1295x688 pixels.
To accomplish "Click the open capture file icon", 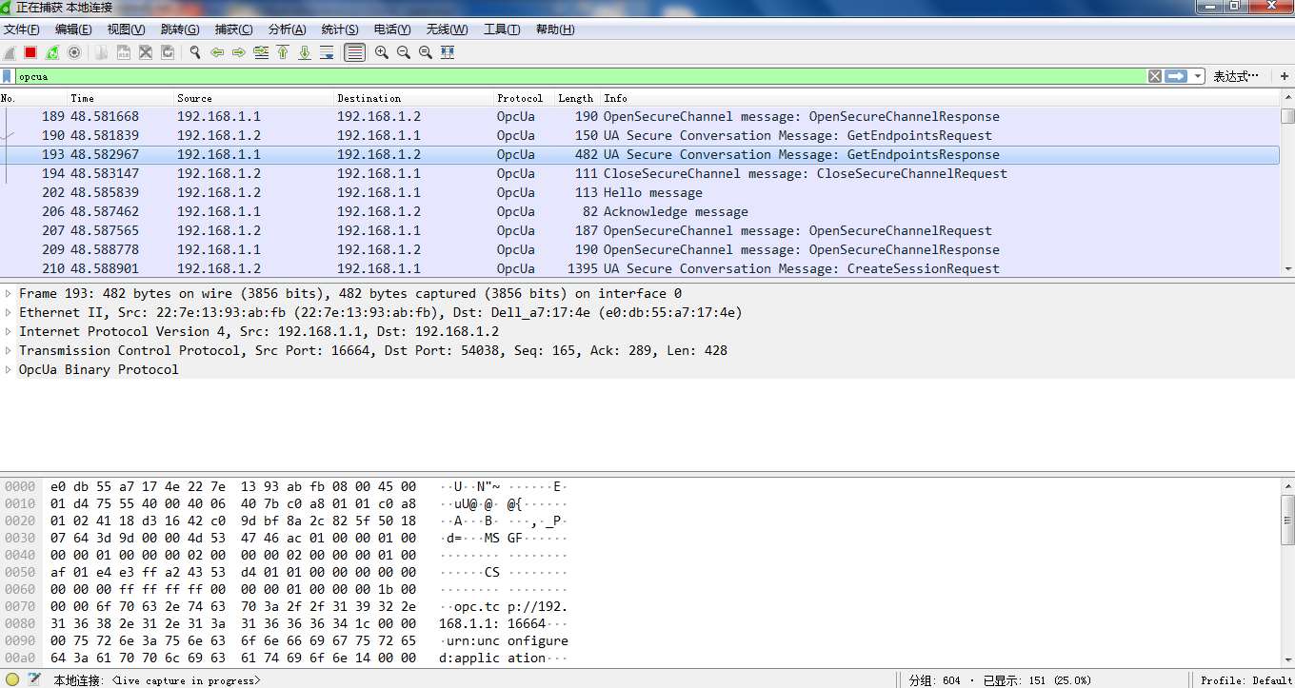I will (x=101, y=52).
